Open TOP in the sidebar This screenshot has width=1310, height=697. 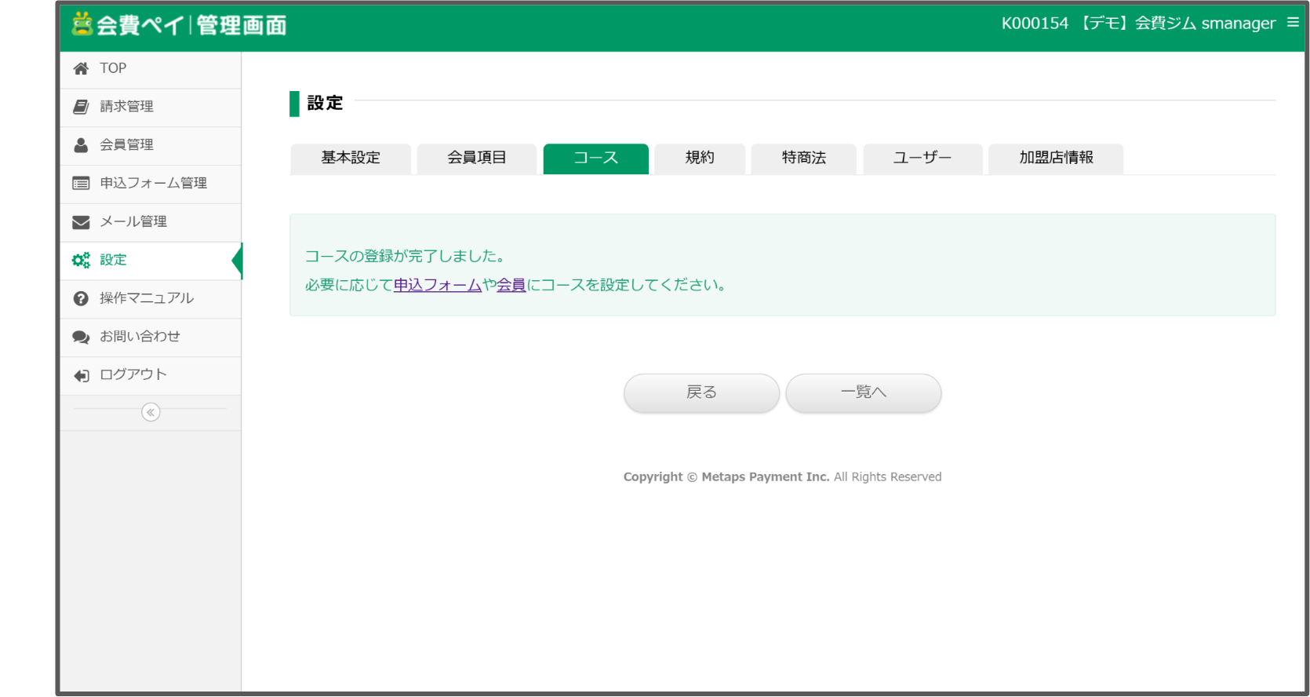151,69
